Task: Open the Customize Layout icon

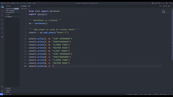Action: (x=159, y=3)
